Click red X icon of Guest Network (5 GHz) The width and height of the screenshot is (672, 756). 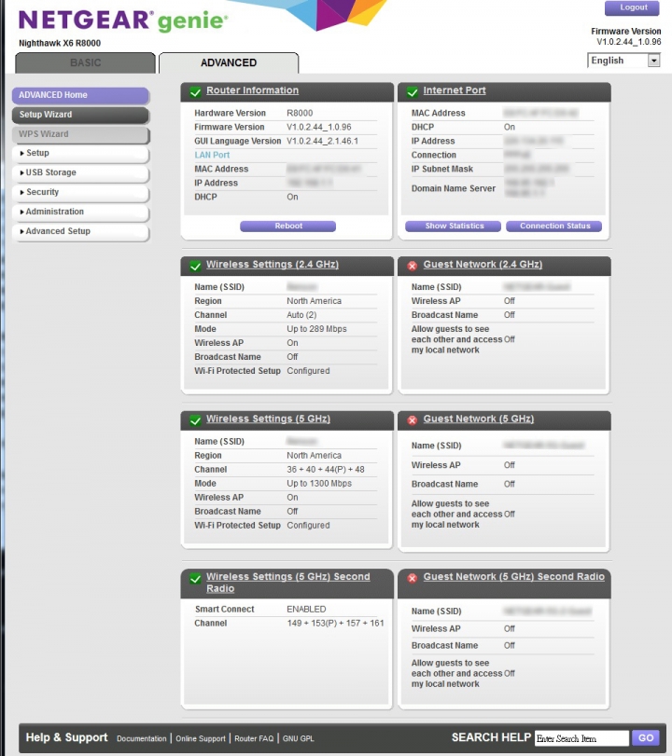(x=413, y=419)
